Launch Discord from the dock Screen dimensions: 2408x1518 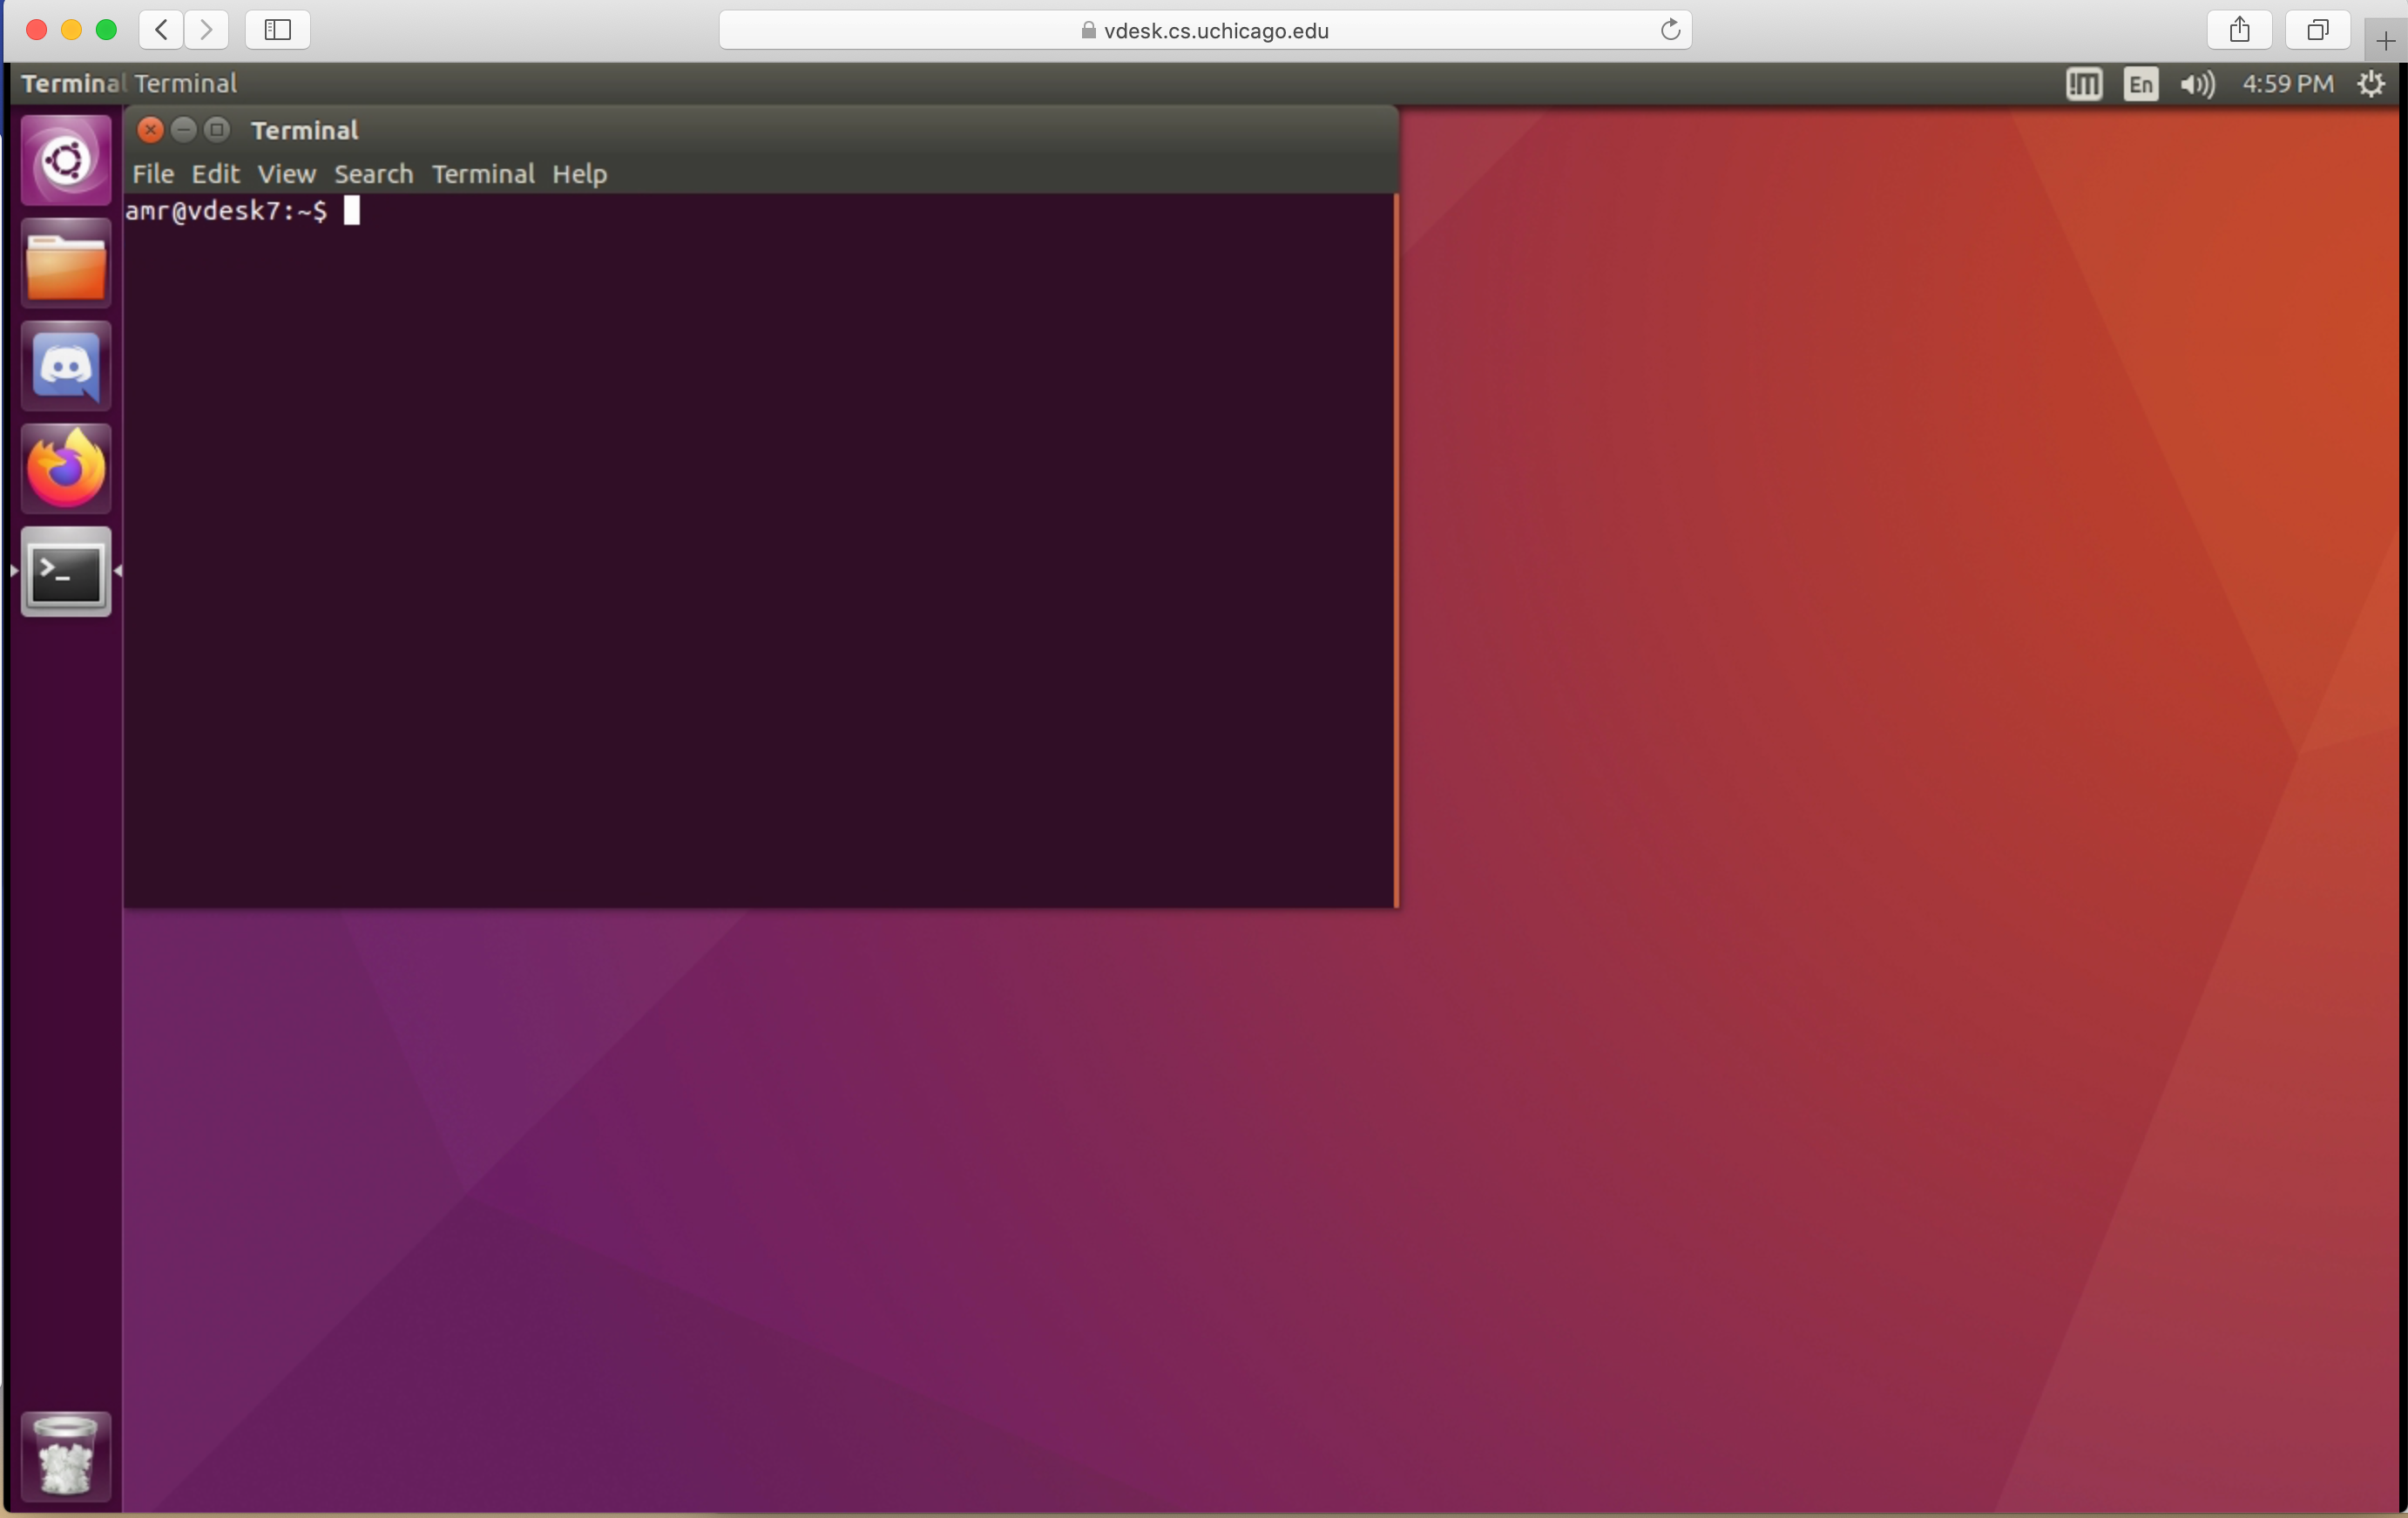(x=66, y=367)
